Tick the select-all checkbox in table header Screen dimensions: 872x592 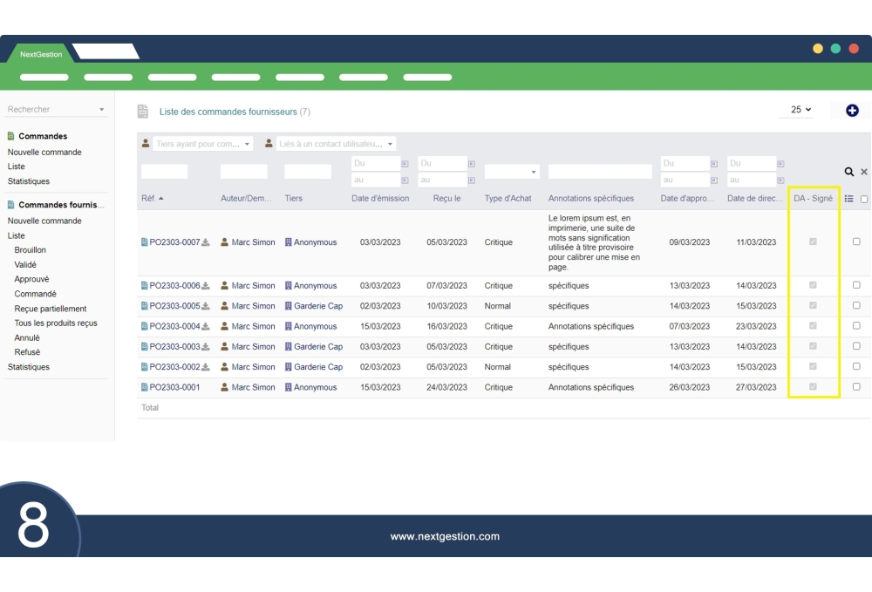864,200
